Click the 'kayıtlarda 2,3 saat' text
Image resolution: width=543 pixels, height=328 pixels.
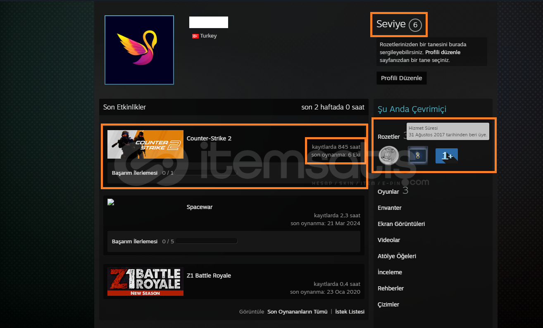tap(337, 215)
